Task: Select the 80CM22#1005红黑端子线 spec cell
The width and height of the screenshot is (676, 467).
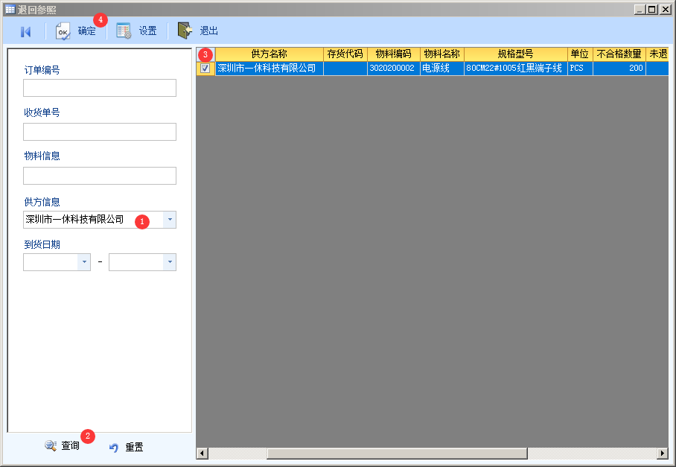Action: [x=516, y=68]
